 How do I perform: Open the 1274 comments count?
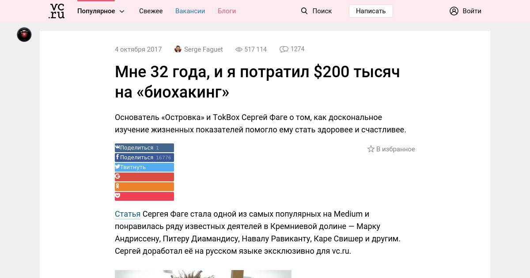click(x=297, y=49)
